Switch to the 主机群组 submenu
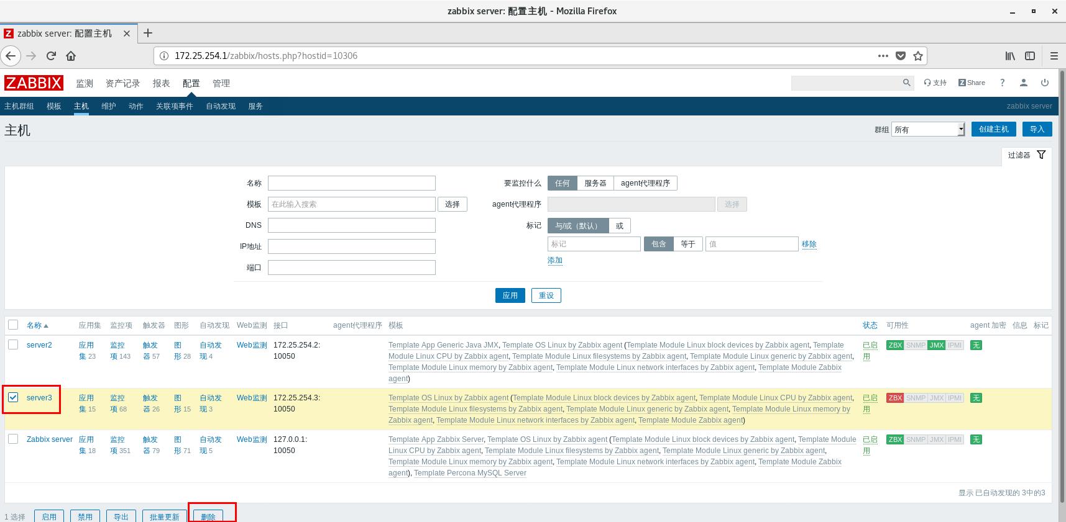 pos(19,106)
